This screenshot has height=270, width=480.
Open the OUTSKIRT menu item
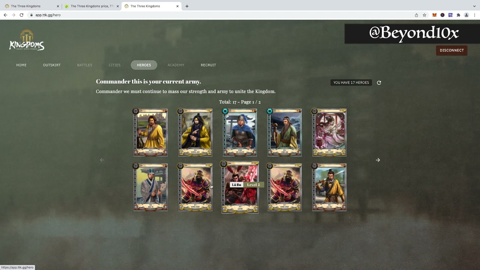(52, 65)
